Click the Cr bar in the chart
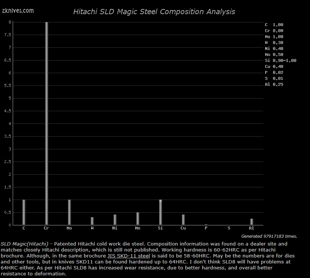This screenshot has height=278, width=310. click(x=47, y=124)
